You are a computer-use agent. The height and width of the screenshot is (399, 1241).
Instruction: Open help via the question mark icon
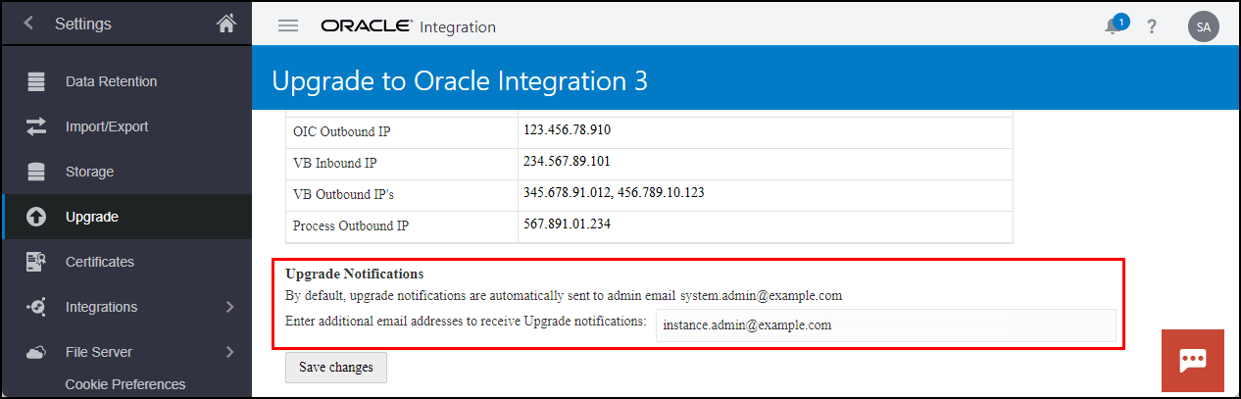pos(1152,26)
